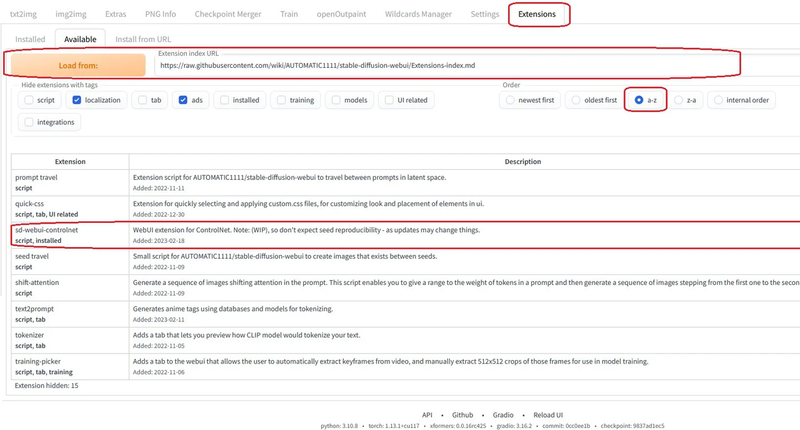Switch to the img2img tab
The height and width of the screenshot is (430, 800).
[x=70, y=14]
